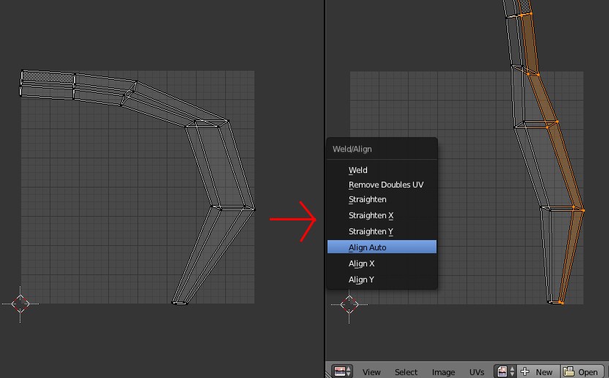Open the editor type selector dropdown
The height and width of the screenshot is (378, 609).
(342, 371)
